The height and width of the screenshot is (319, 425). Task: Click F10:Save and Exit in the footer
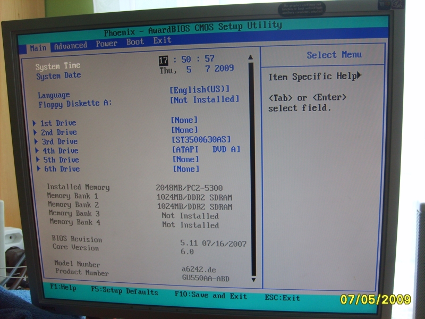[x=210, y=295]
